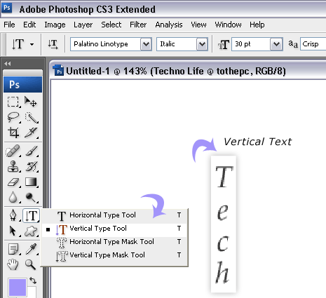Select the Eyedropper tool

click(32, 249)
